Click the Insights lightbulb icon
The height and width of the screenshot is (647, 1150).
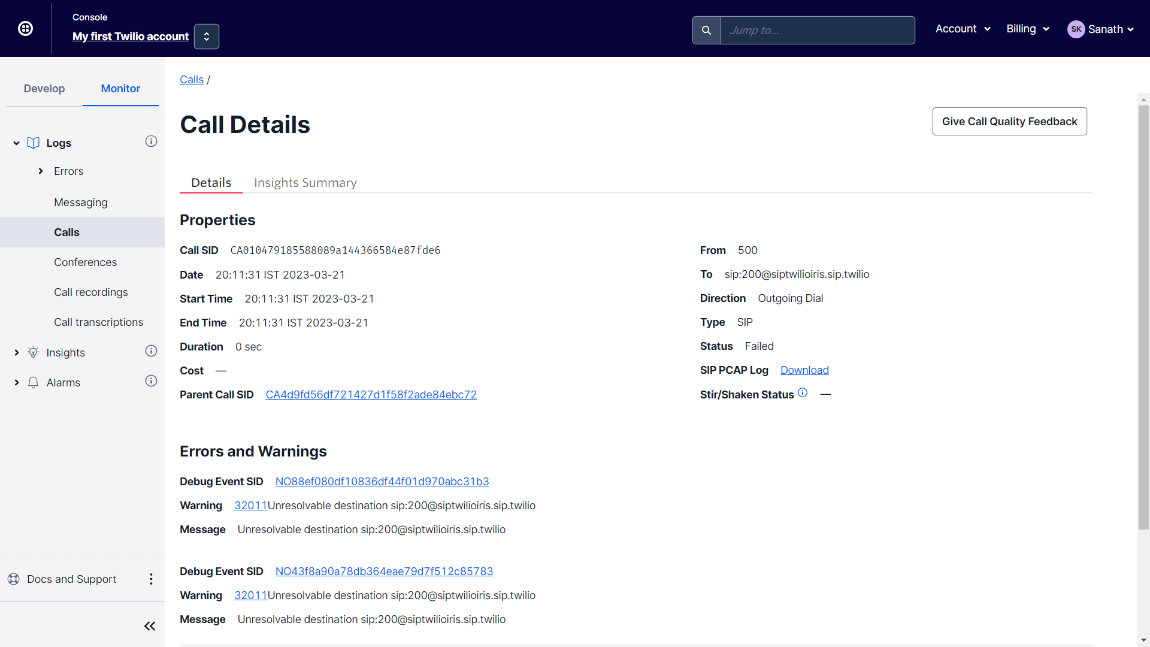pyautogui.click(x=34, y=352)
